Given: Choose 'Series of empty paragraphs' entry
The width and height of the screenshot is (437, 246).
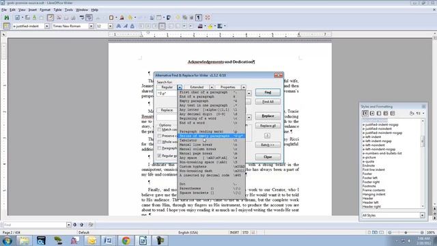Looking at the screenshot, I should 211,136.
